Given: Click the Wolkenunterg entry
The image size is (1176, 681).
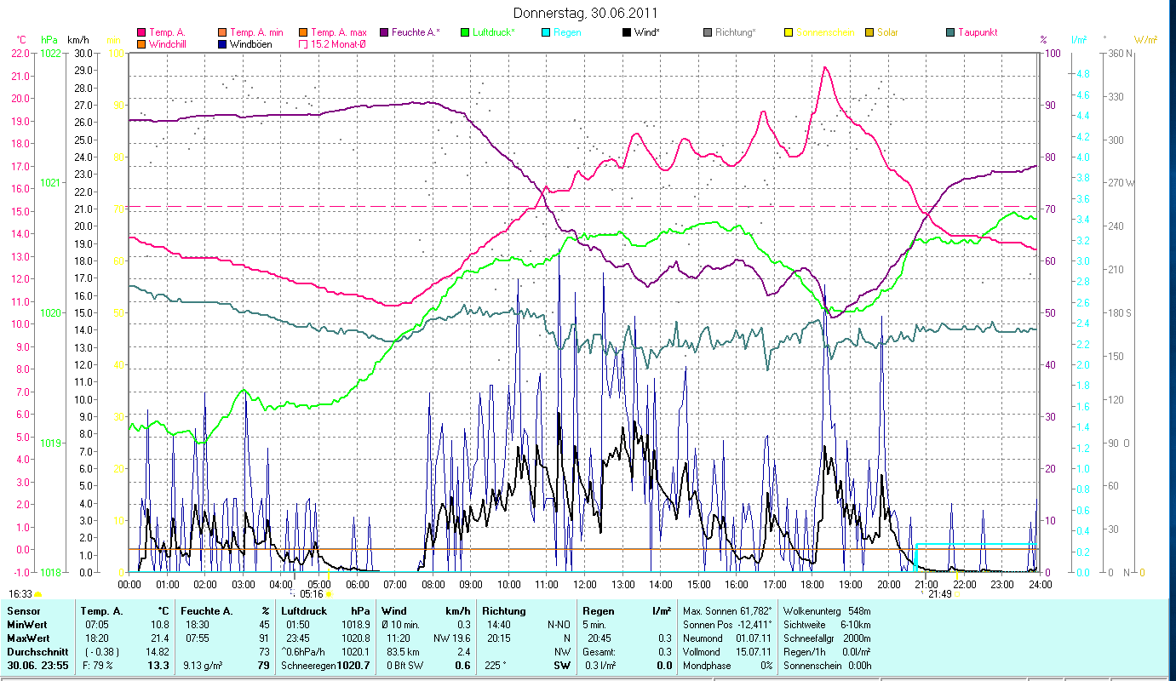Looking at the screenshot, I should pos(826,611).
